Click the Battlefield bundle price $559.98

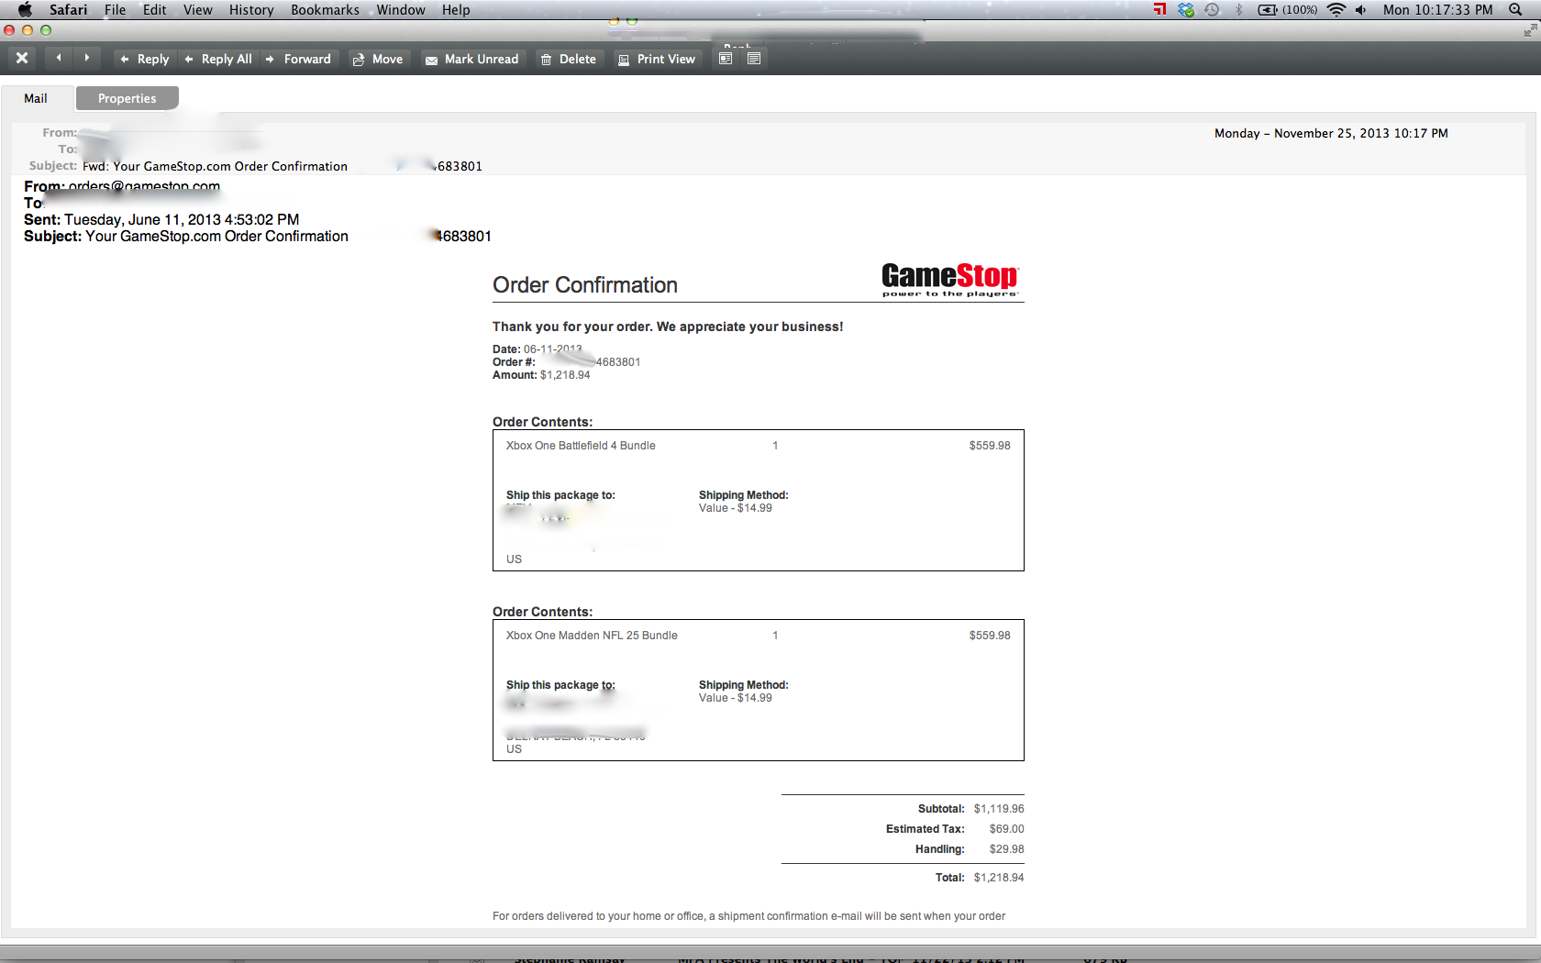coord(990,446)
